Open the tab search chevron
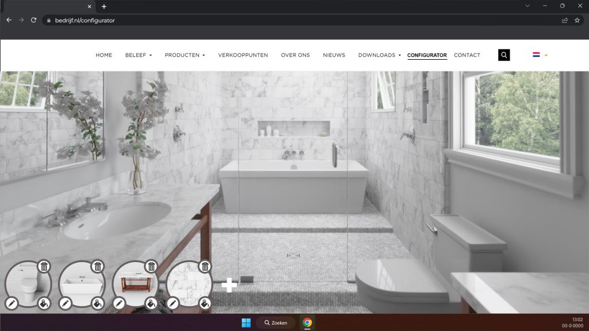The width and height of the screenshot is (589, 331). (527, 6)
